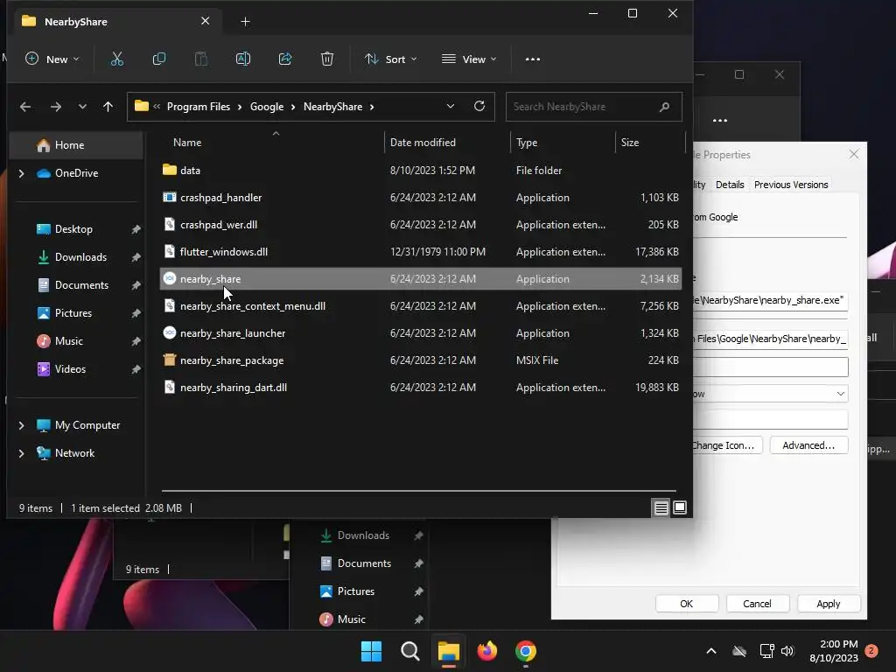Switch to large thumbnails view icon
This screenshot has height=672, width=896.
tap(680, 507)
